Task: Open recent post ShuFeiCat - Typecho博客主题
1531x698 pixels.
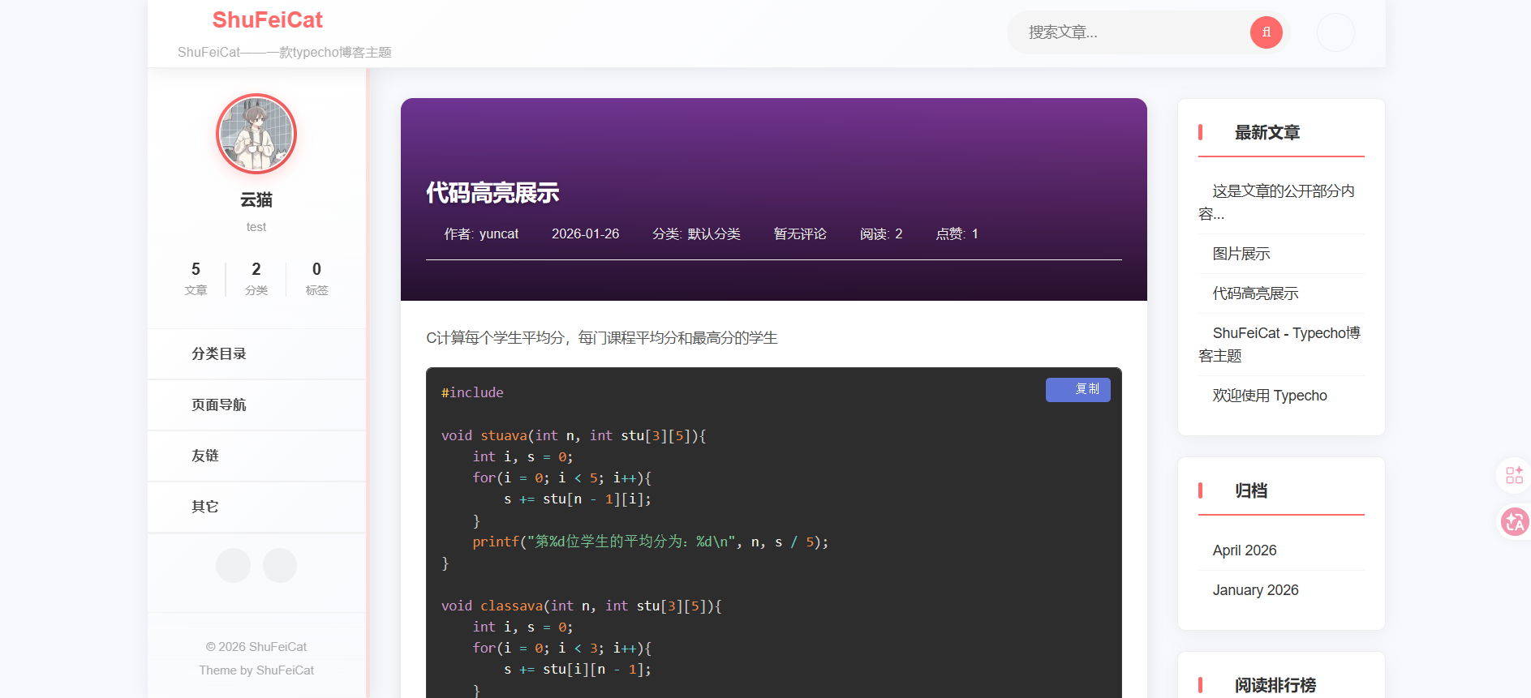Action: 1279,345
